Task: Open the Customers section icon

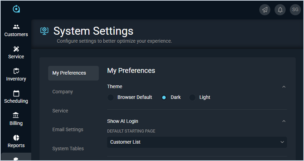Action: pyautogui.click(x=16, y=27)
